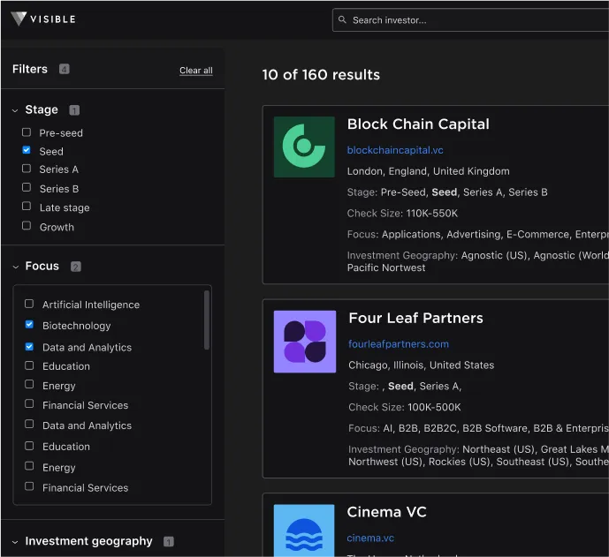Check the unchecked Data and Analytics checkbox
This screenshot has width=609, height=557.
coord(29,424)
